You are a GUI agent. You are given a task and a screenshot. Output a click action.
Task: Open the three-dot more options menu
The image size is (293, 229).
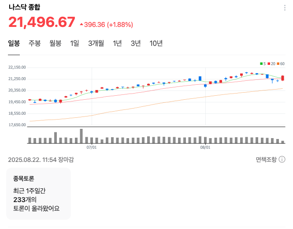[285, 8]
